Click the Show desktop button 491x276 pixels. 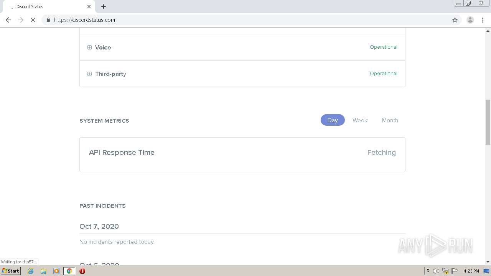[486, 271]
